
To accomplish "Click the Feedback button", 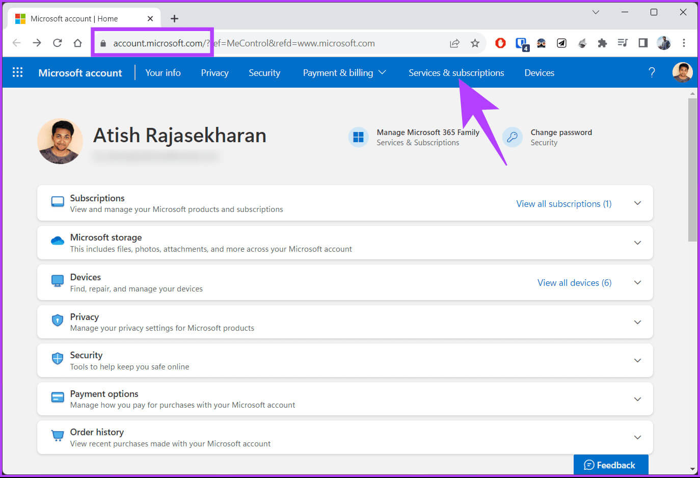I will pyautogui.click(x=610, y=465).
